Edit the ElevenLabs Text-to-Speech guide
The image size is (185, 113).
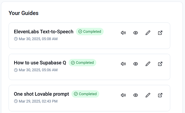coord(148,33)
